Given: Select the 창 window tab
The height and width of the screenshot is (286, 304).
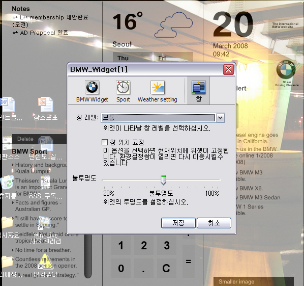Looking at the screenshot, I should [199, 91].
